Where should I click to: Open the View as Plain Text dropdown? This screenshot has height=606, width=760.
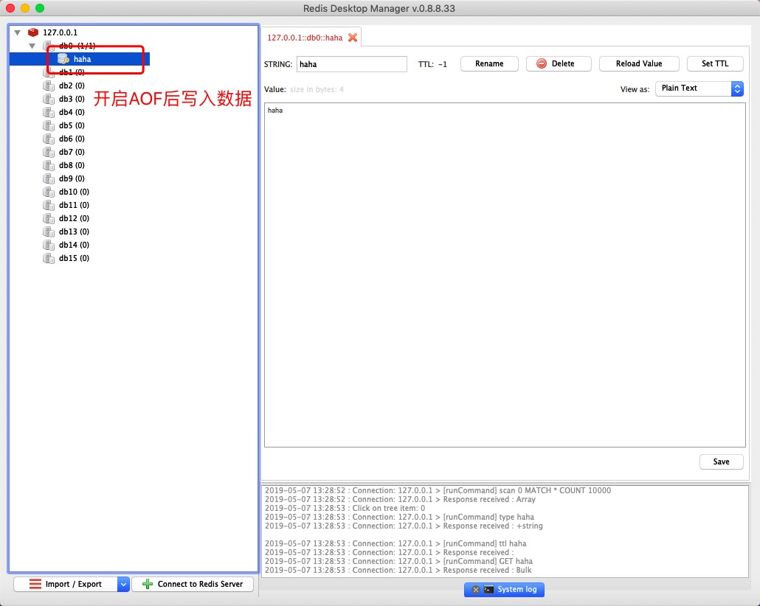click(699, 88)
